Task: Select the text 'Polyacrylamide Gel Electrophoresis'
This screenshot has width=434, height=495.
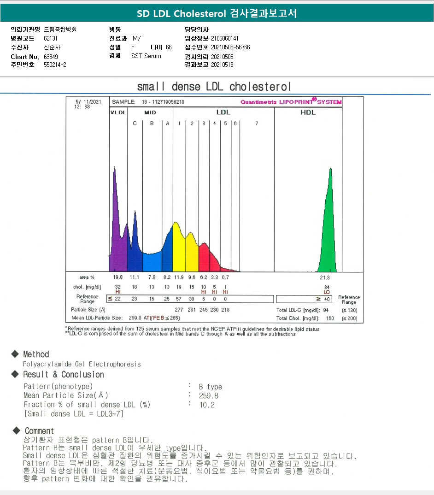Action: click(82, 364)
